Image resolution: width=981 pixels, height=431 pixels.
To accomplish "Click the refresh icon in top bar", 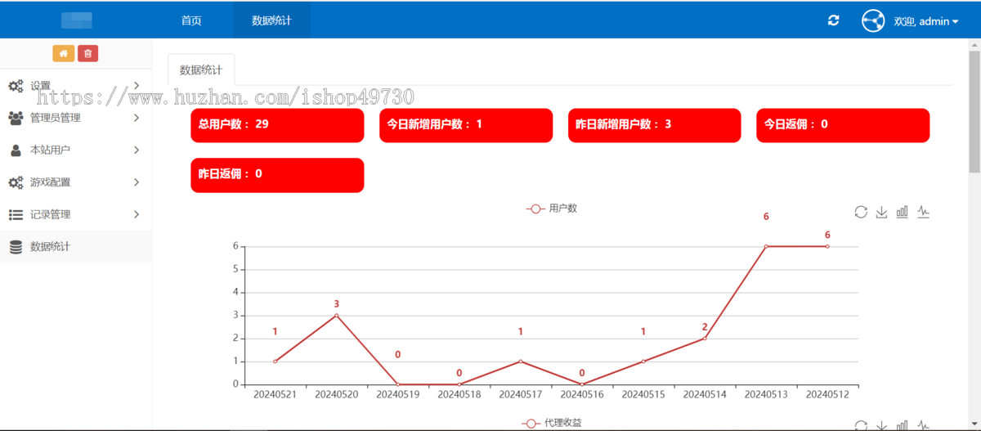I will 833,21.
